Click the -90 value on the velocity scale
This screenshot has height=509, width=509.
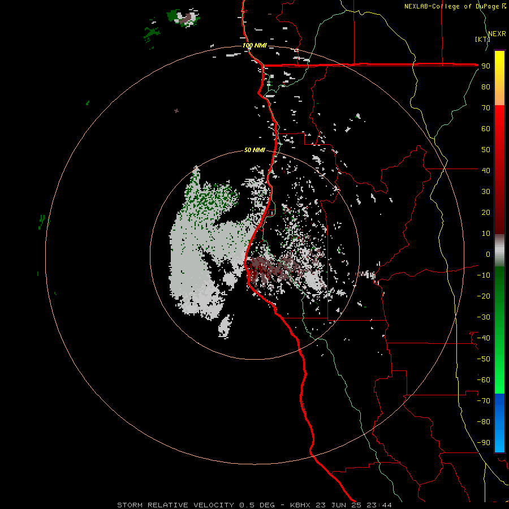click(484, 443)
